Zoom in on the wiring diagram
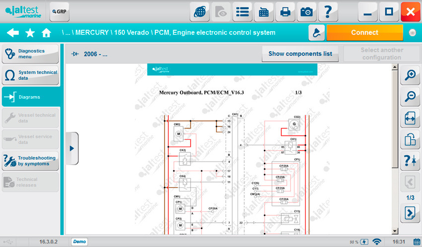 [x=410, y=75]
